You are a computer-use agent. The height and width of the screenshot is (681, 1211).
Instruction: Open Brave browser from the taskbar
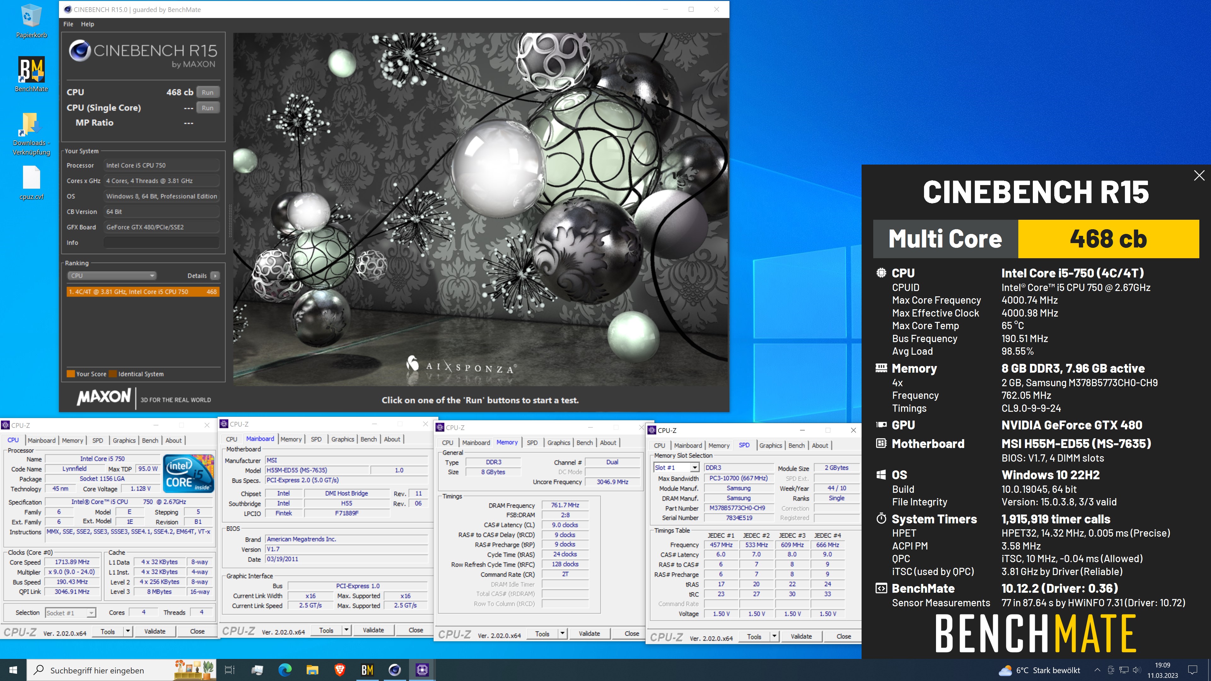(x=340, y=670)
